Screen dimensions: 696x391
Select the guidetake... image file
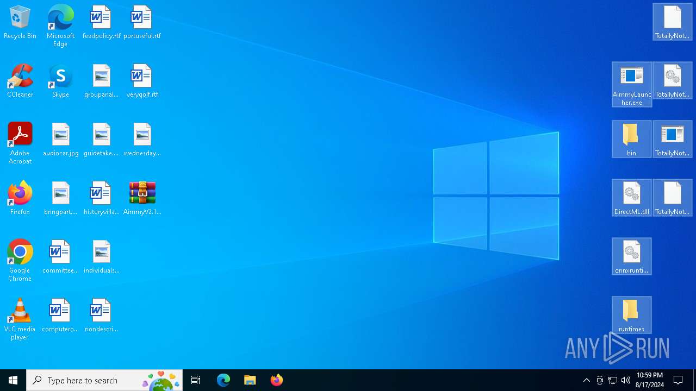point(101,140)
